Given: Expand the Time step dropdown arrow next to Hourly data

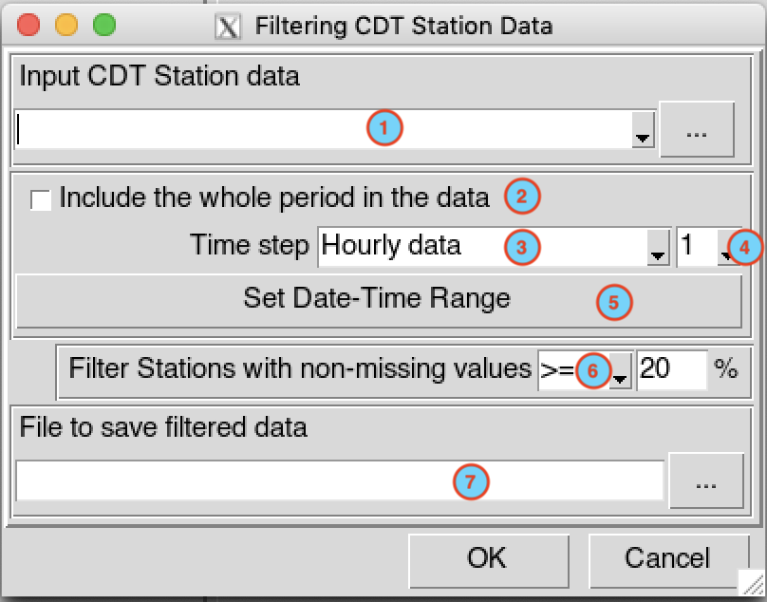Looking at the screenshot, I should (658, 247).
